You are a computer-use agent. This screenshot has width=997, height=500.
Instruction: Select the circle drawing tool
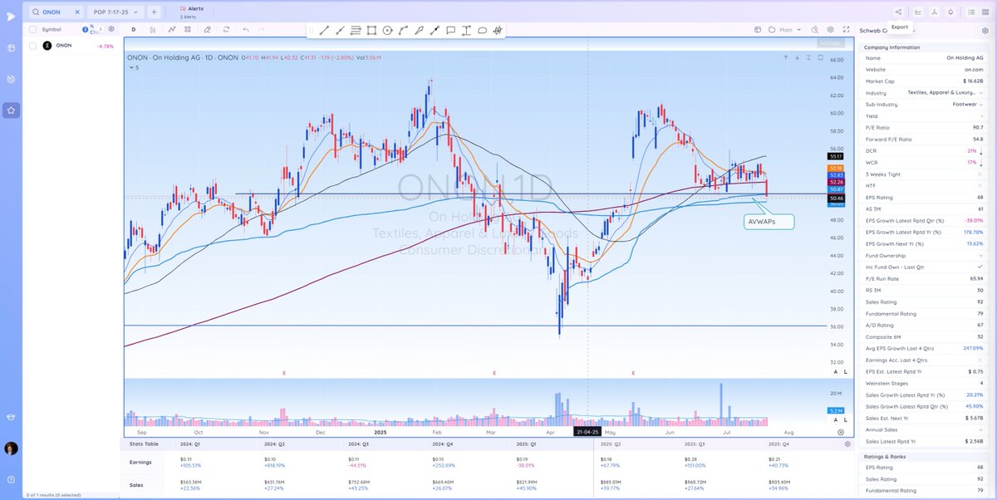387,30
